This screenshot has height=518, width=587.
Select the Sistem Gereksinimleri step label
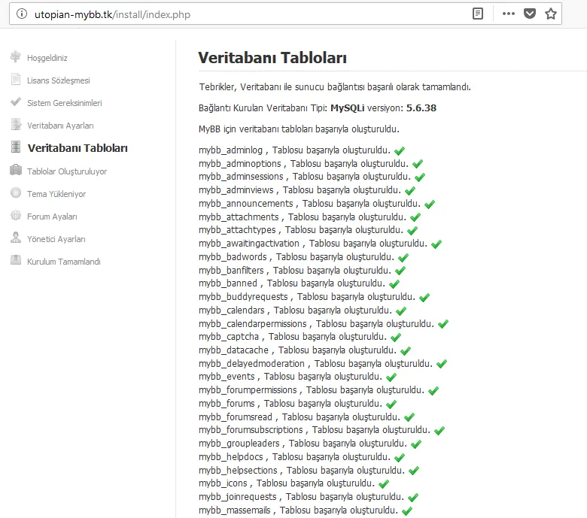(65, 103)
